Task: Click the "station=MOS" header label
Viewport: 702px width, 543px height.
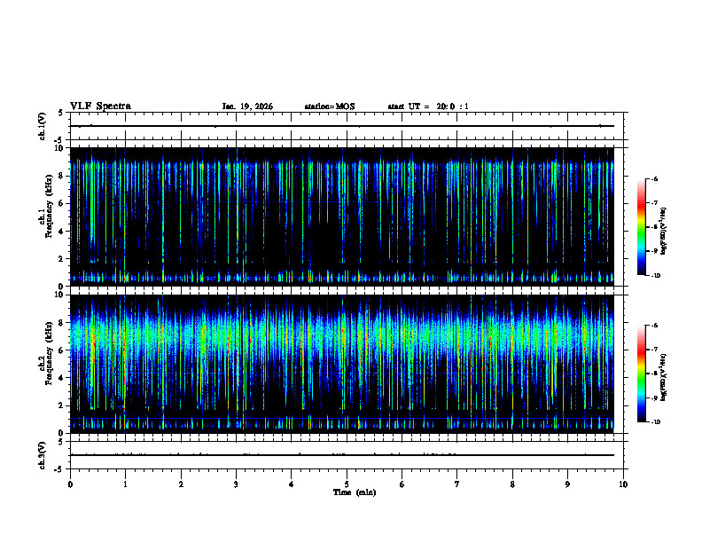Action: (x=330, y=106)
